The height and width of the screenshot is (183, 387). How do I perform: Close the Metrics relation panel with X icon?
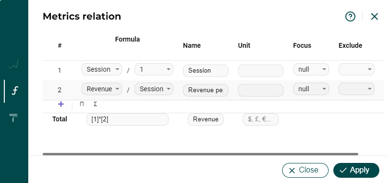[375, 17]
